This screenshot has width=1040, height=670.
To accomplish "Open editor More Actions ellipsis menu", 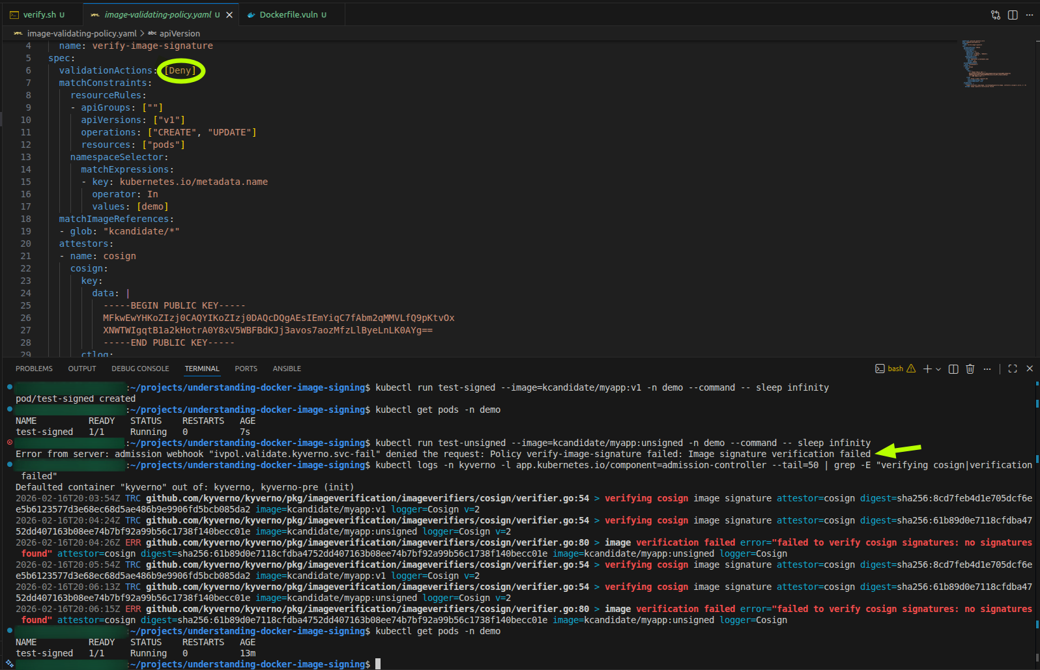I will tap(1030, 15).
